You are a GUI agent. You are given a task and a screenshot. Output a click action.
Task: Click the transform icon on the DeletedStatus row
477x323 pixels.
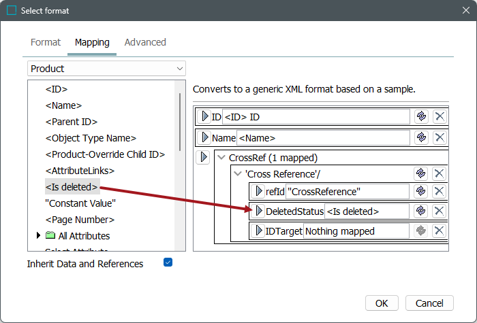tap(421, 211)
